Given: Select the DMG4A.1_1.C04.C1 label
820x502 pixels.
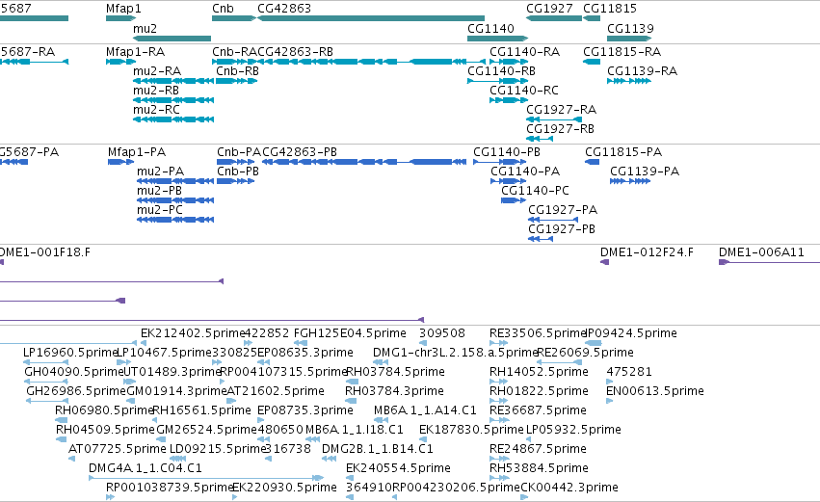Looking at the screenshot, I should (x=145, y=469).
